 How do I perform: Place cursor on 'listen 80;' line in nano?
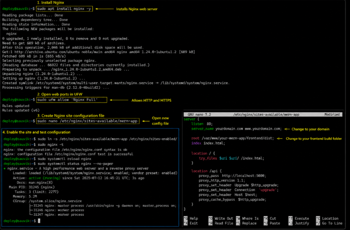pos(202,124)
